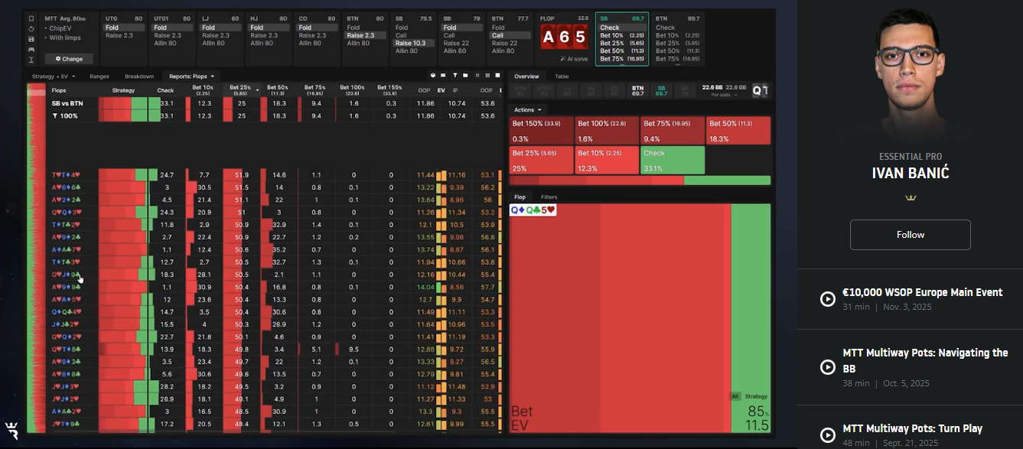The image size is (1023, 449).
Task: Select the green Check action swatch
Action: coord(672,160)
